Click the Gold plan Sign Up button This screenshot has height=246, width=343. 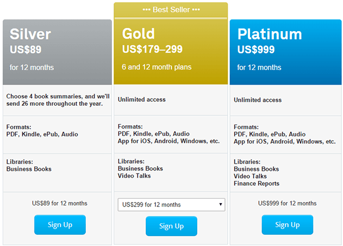click(x=171, y=226)
